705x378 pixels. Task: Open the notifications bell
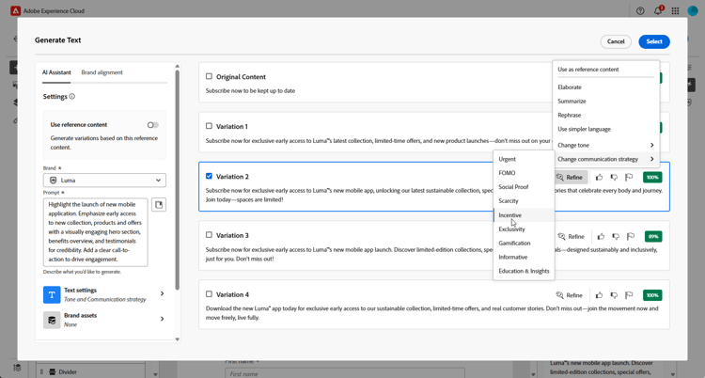[658, 10]
